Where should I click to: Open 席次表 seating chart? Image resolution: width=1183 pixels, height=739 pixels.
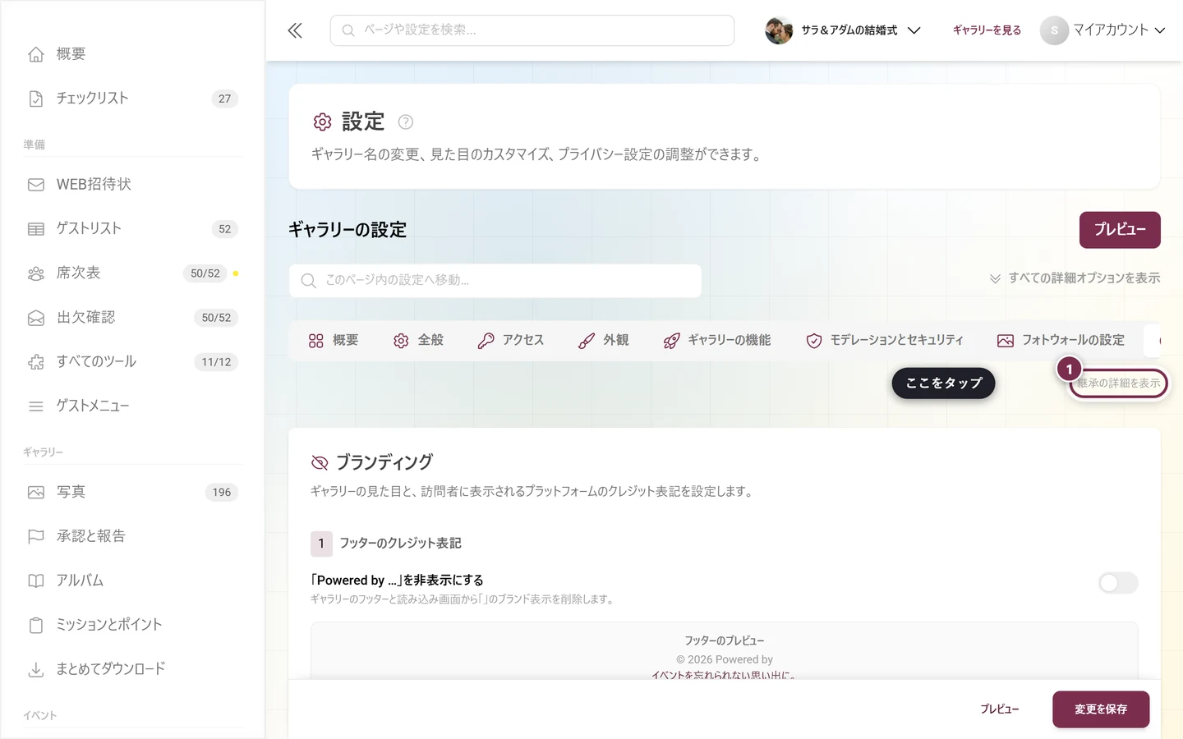132,273
